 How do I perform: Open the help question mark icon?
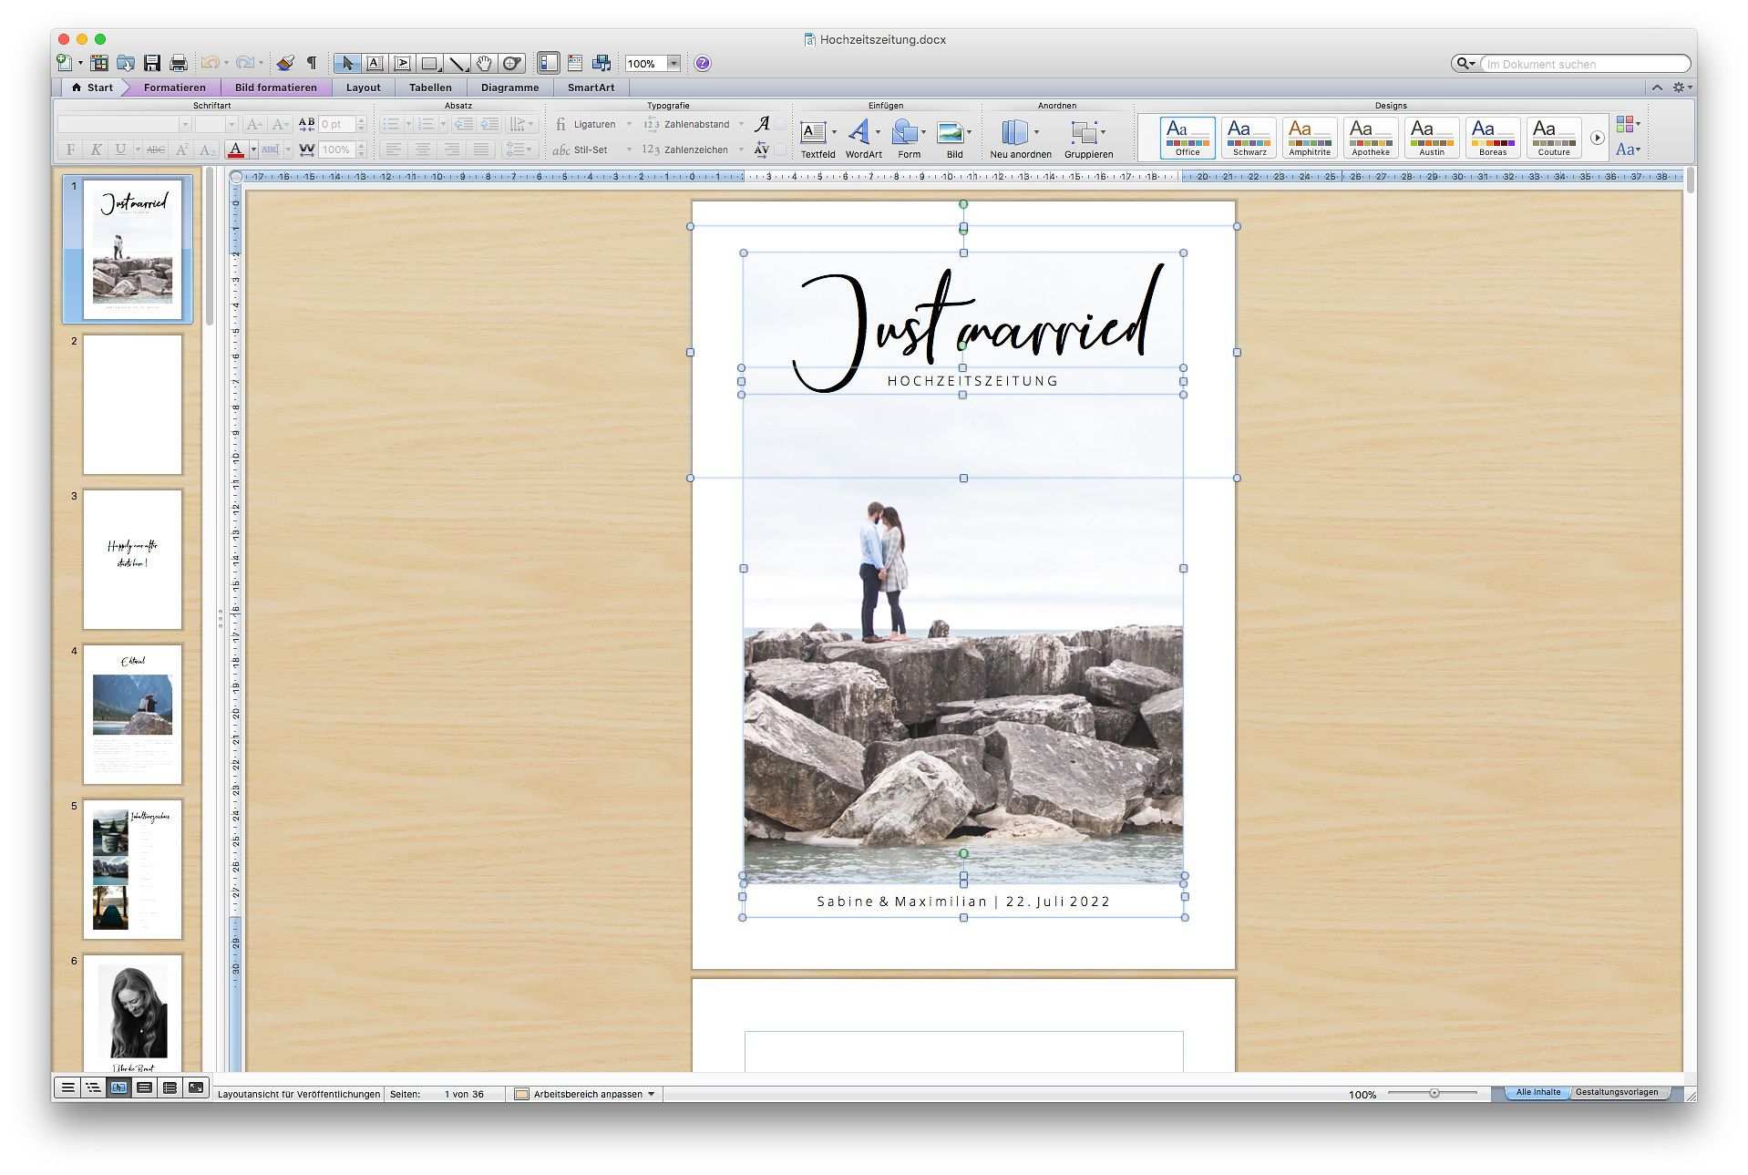[x=702, y=63]
